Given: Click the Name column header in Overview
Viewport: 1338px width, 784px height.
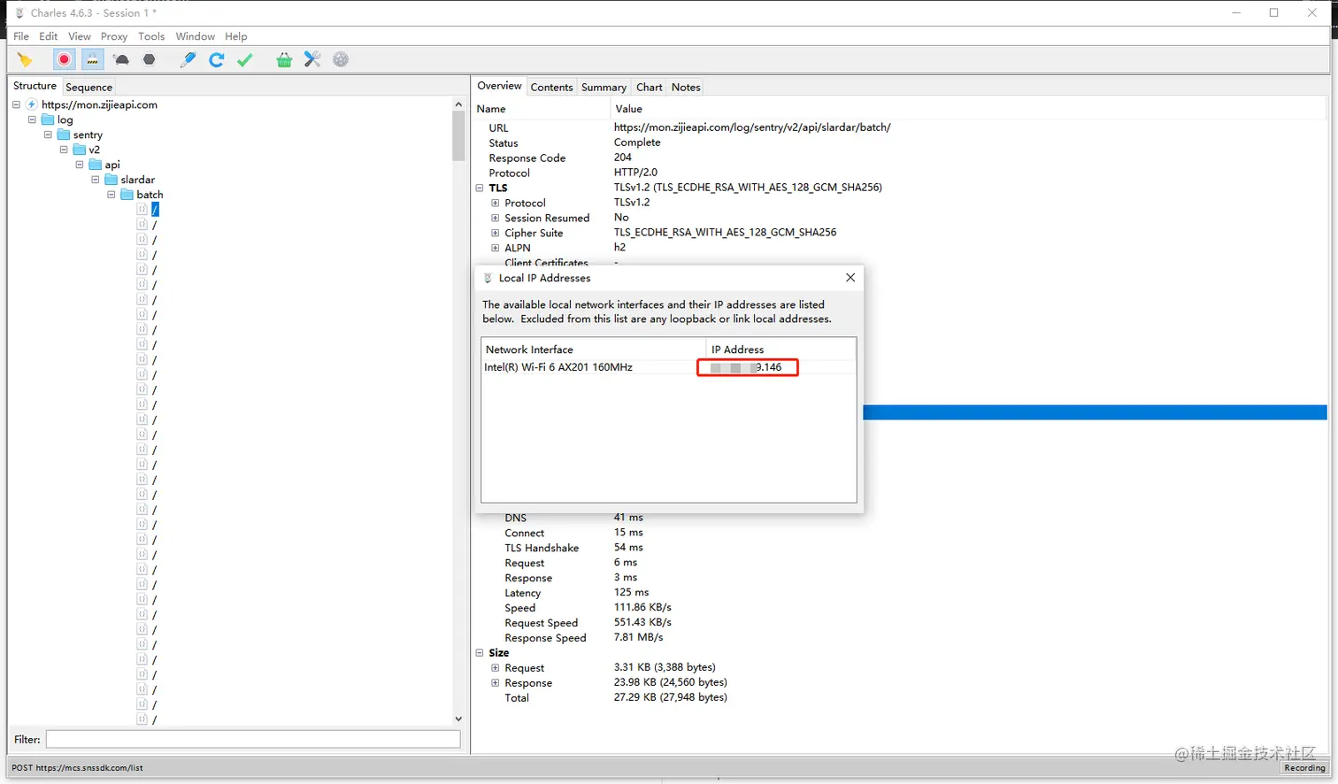Looking at the screenshot, I should [542, 109].
